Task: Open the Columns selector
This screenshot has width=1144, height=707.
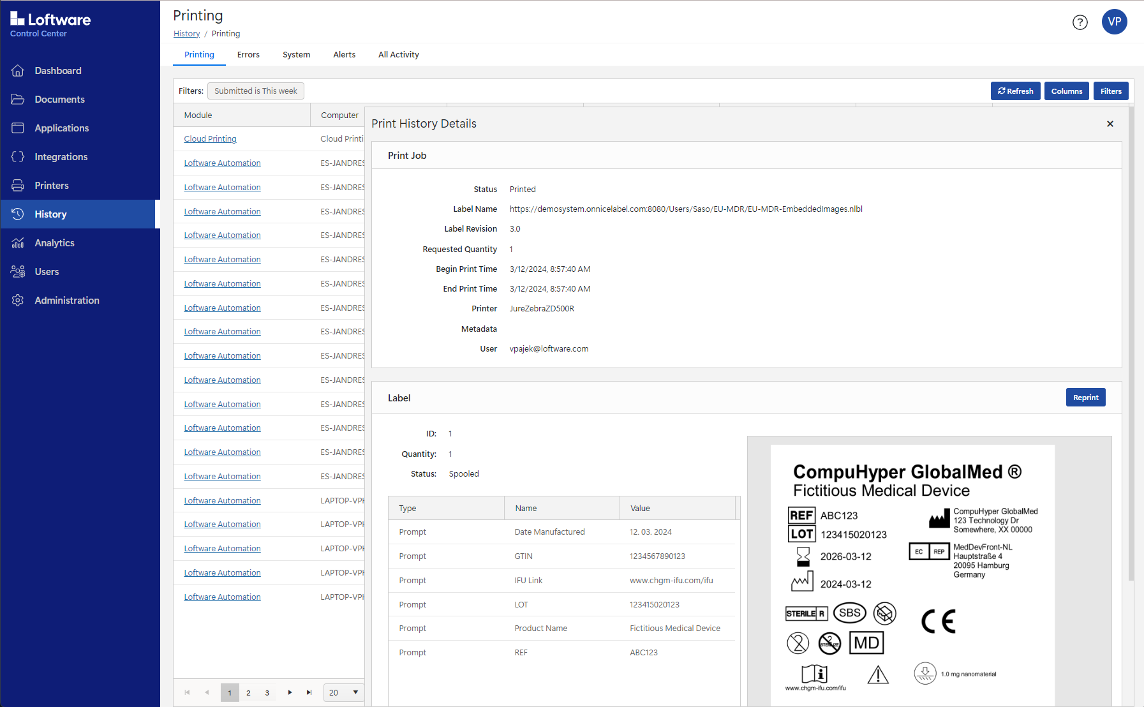Action: tap(1066, 91)
